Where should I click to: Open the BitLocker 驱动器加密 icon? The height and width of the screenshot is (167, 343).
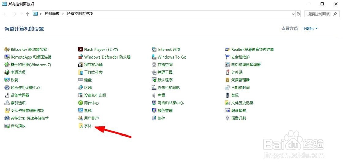pos(7,50)
